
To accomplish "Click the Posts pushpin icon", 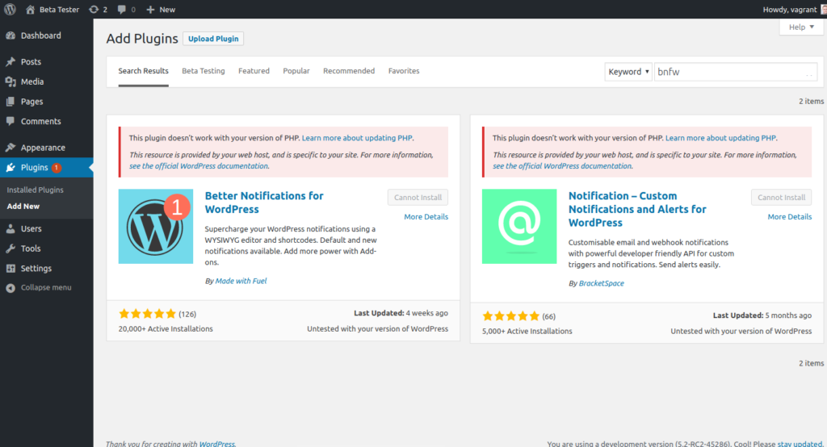I will (10, 61).
